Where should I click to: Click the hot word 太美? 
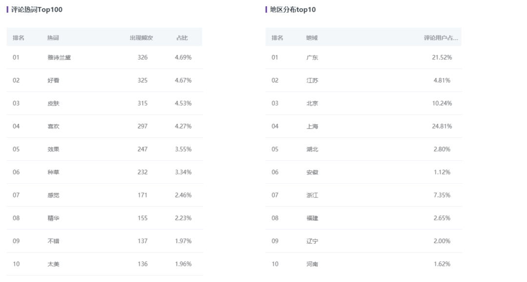pyautogui.click(x=53, y=264)
